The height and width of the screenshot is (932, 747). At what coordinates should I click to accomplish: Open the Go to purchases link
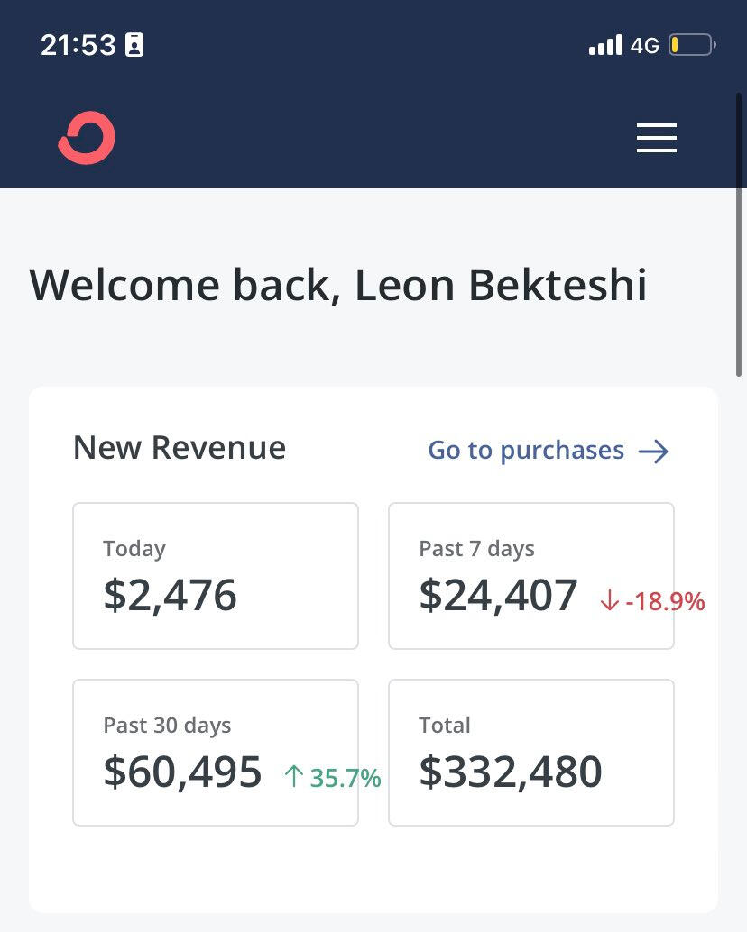[x=526, y=451]
